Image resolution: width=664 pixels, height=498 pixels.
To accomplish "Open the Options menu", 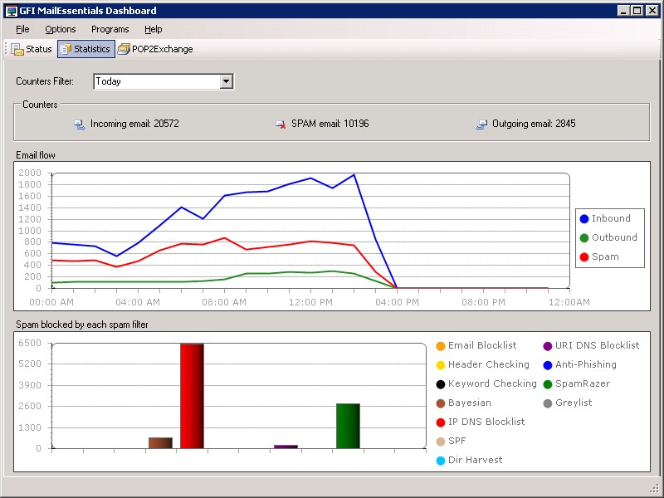I will pos(61,29).
